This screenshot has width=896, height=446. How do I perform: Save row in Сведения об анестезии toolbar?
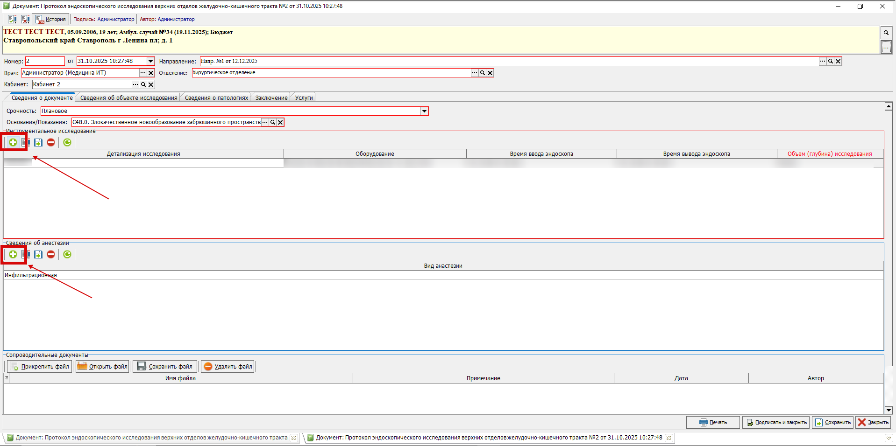click(x=38, y=254)
